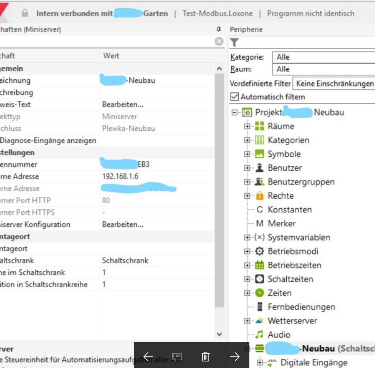The image size is (375, 368).
Task: Expand the Schaltzeiten tree node
Action: (247, 279)
